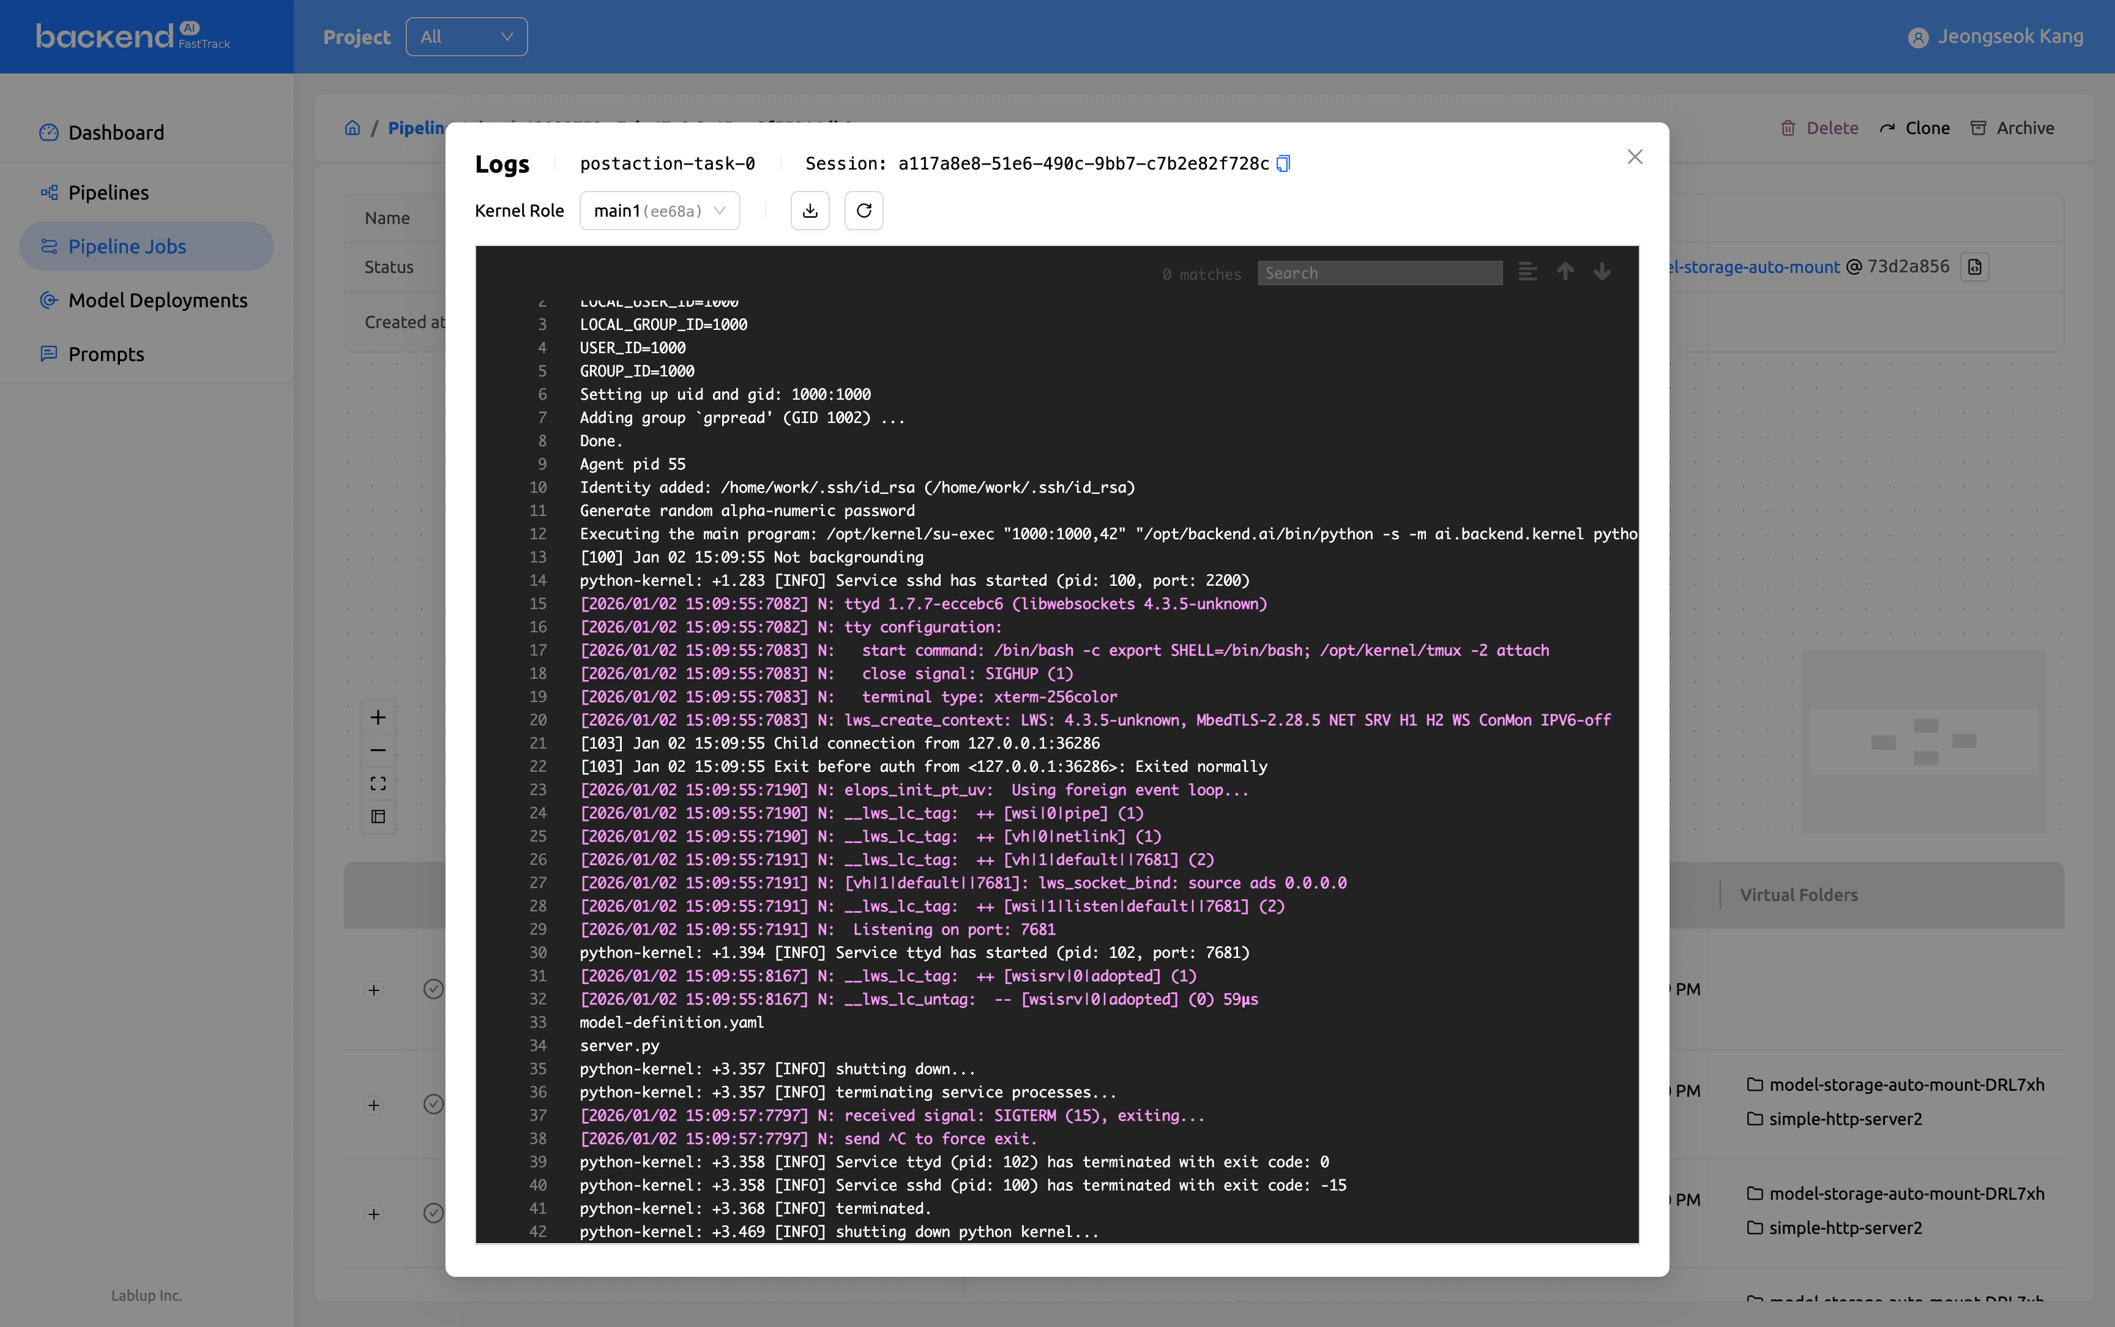The height and width of the screenshot is (1327, 2115).
Task: Zoom out on the pipeline canvas
Action: click(x=378, y=750)
